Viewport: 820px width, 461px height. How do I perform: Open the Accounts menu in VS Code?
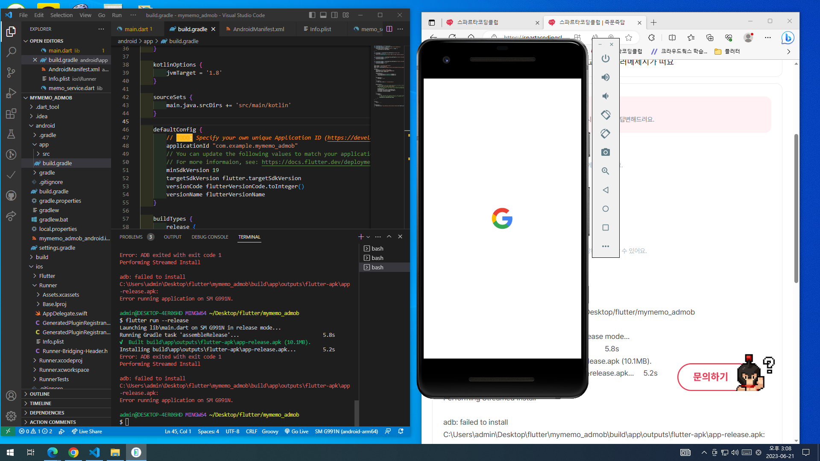pos(11,396)
